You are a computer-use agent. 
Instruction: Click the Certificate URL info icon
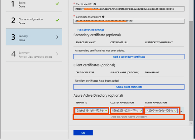(95, 4)
